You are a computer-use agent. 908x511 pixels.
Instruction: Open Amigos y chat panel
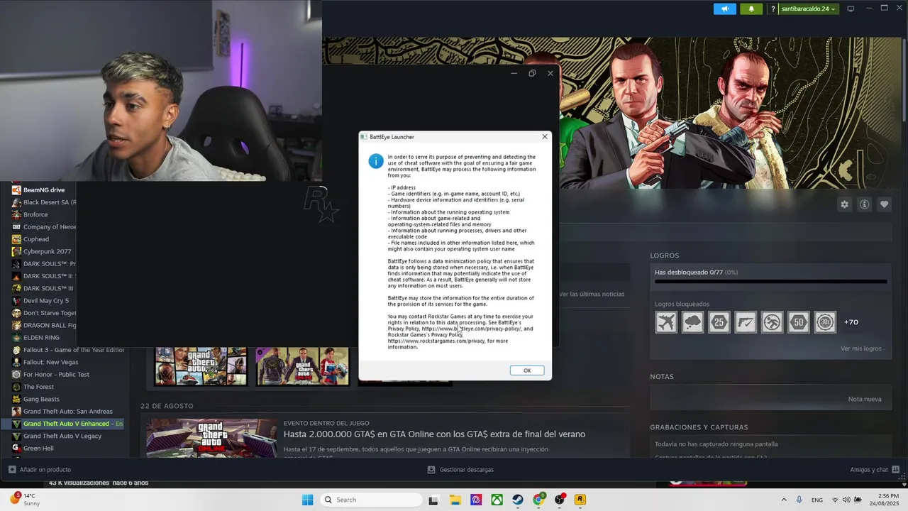875,470
